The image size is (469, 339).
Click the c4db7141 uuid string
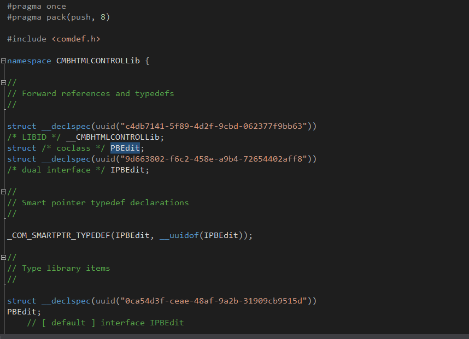point(213,126)
